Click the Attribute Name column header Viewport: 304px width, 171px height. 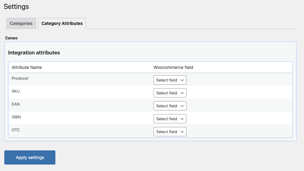(27, 67)
